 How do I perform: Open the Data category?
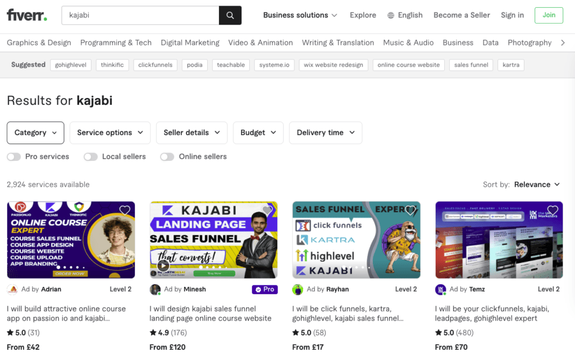[490, 43]
